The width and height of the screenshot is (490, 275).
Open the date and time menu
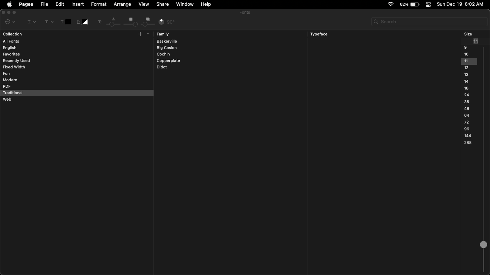pyautogui.click(x=460, y=4)
